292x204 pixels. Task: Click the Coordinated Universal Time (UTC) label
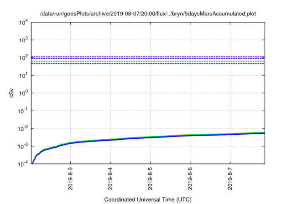148,200
